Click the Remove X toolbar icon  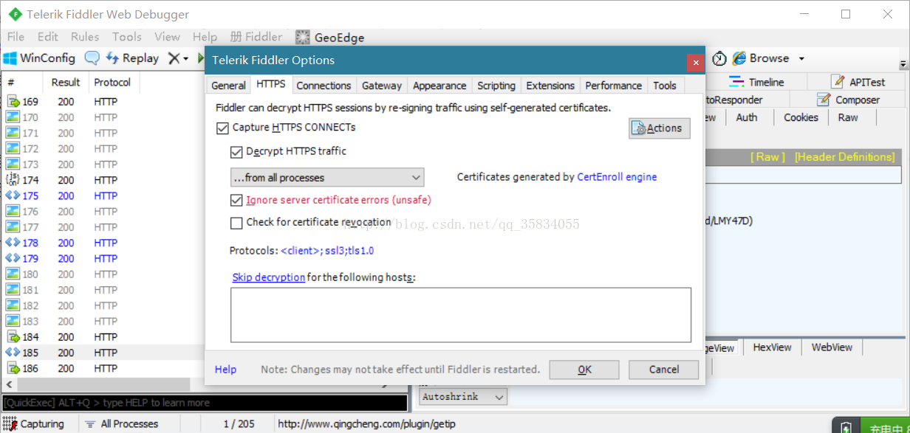[174, 58]
